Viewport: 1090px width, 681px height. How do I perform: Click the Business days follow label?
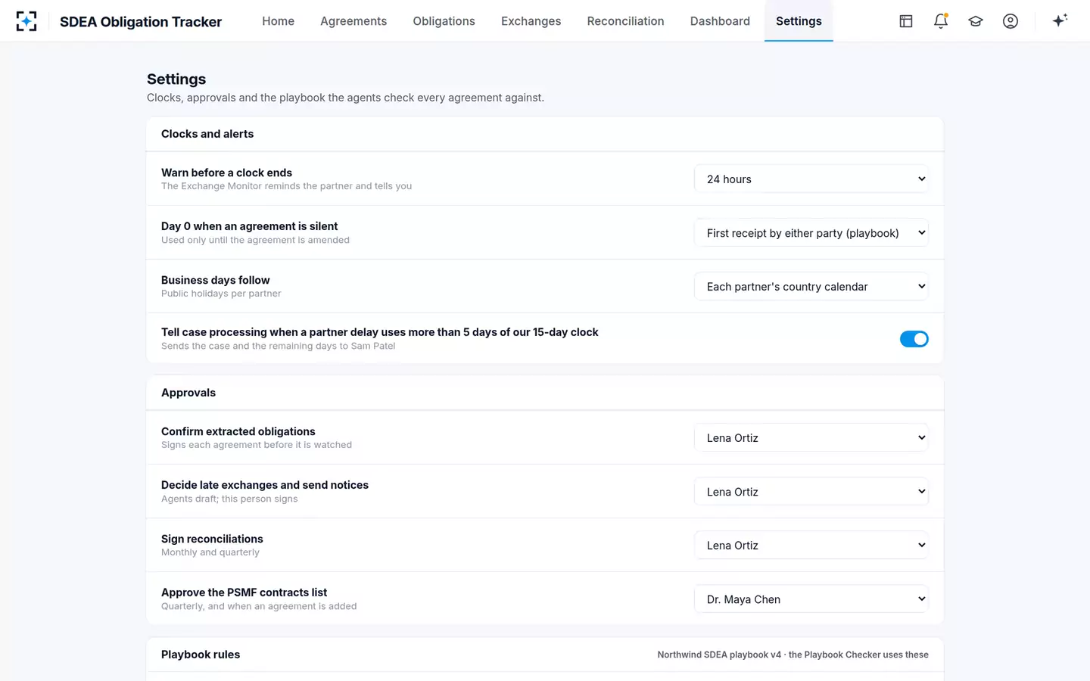tap(215, 280)
